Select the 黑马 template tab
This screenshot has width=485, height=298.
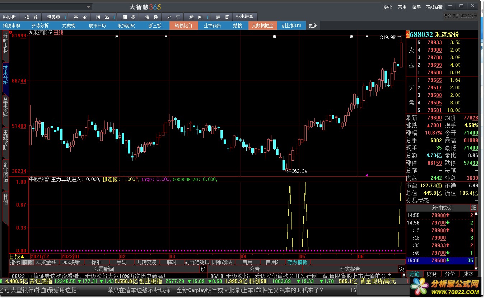[121, 262]
